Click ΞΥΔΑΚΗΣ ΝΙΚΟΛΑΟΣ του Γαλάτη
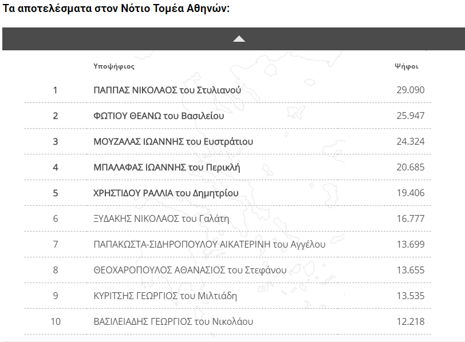This screenshot has width=465, height=342. [x=161, y=218]
